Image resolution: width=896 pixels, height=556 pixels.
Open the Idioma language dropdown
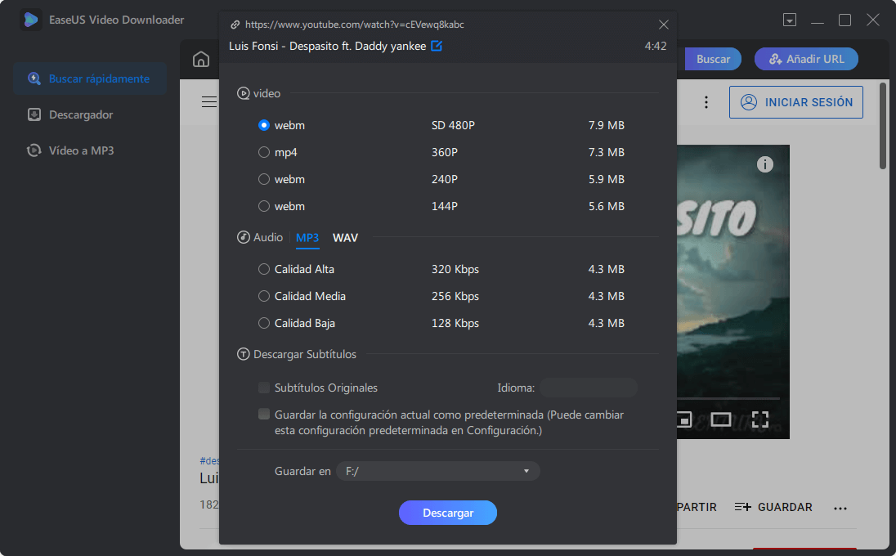588,388
